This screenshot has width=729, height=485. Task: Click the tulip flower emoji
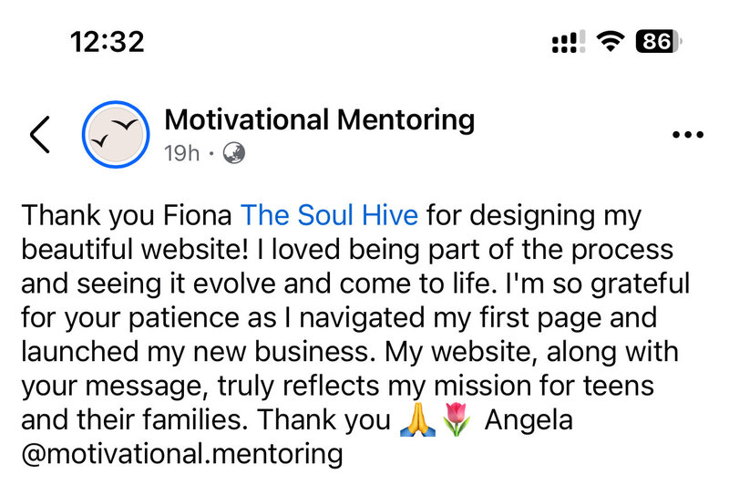click(x=457, y=419)
